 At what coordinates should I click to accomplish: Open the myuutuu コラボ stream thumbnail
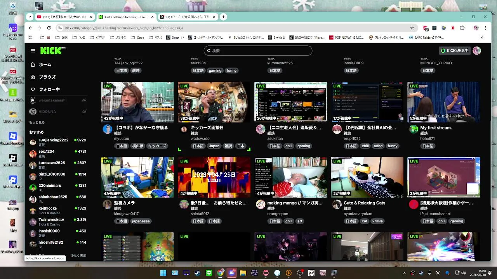[137, 102]
